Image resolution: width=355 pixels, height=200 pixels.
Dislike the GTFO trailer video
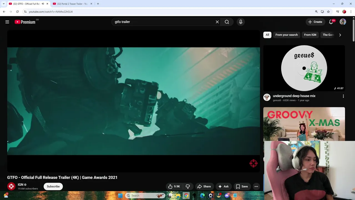(188, 186)
